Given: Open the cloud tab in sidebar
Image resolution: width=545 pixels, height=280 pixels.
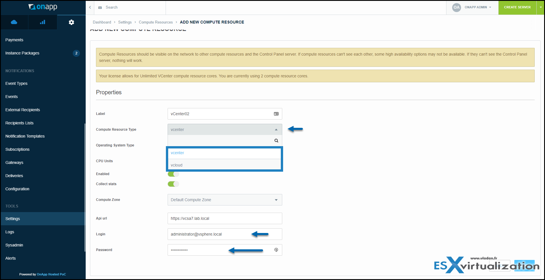Looking at the screenshot, I should point(14,22).
